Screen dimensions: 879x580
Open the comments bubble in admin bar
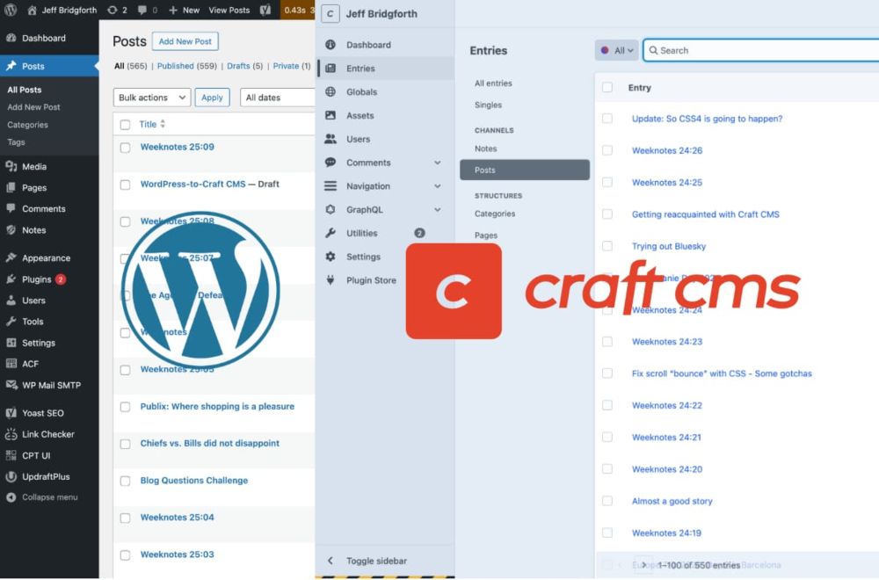(x=142, y=10)
